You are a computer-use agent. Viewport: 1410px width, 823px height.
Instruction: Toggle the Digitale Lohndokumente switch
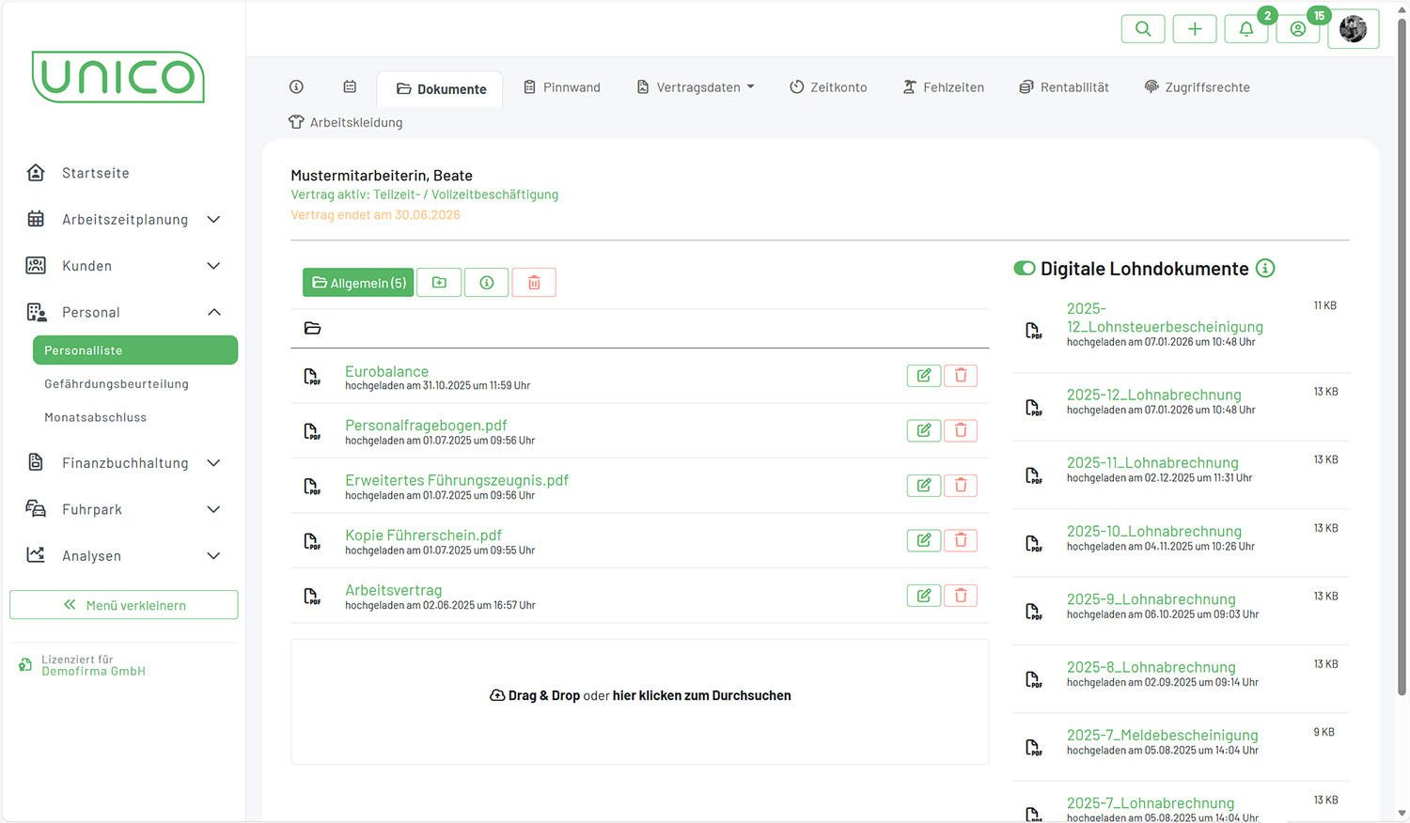[1024, 269]
